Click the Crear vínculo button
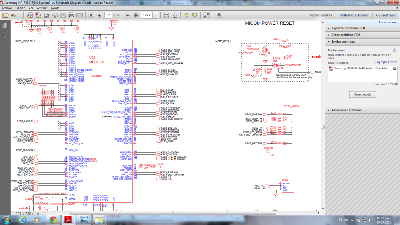400x225 pixels. click(x=362, y=94)
